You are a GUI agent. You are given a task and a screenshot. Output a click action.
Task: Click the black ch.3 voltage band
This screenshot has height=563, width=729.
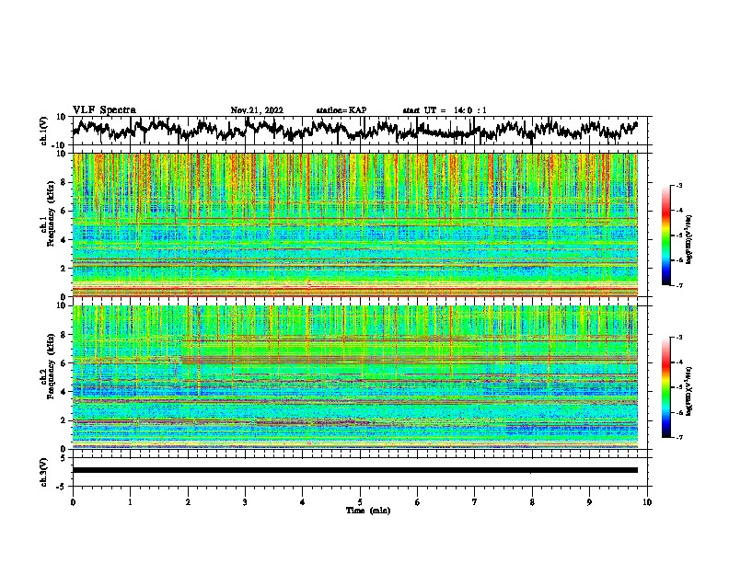(355, 470)
